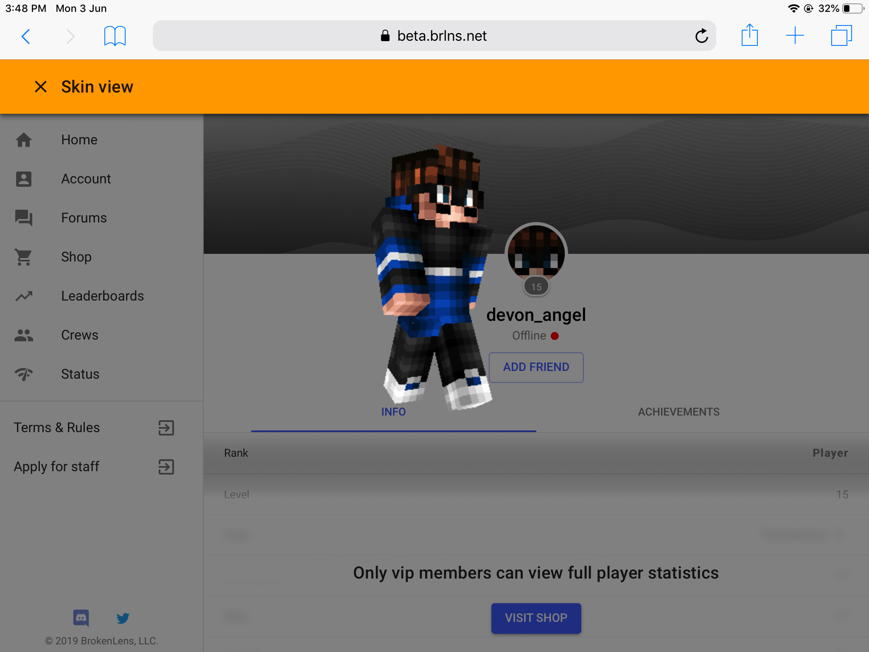Click the beta.brlns.net address bar

(434, 36)
